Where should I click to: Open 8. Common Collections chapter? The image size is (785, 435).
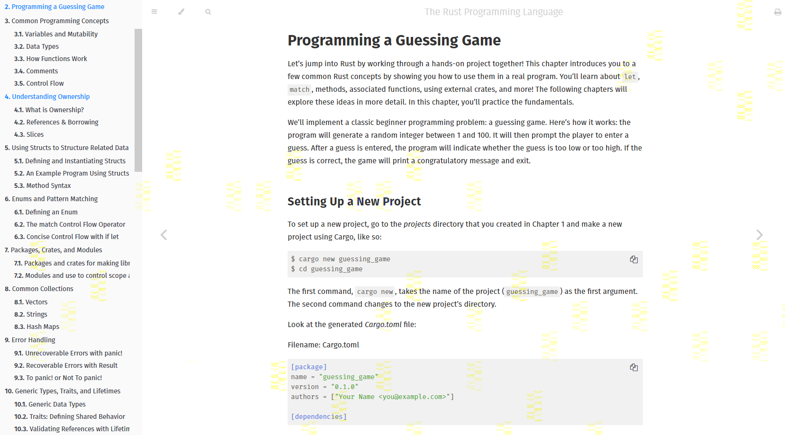pyautogui.click(x=39, y=289)
